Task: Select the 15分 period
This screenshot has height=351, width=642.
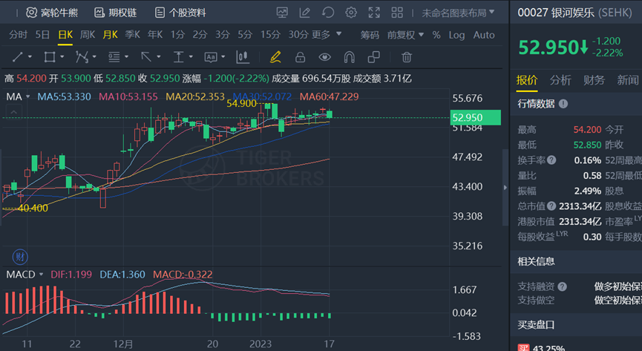Action: 270,35
